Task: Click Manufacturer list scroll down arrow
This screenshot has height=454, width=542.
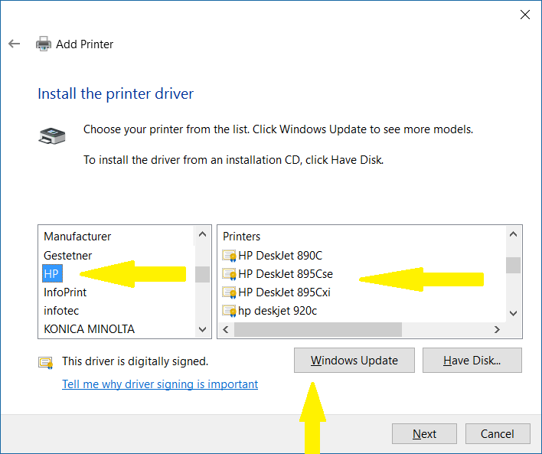Action: (x=203, y=329)
